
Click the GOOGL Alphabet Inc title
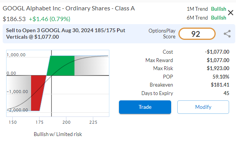point(69,8)
